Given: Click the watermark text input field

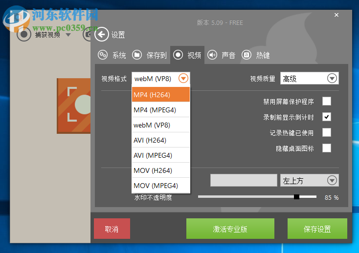Looking at the screenshot, I should coord(244,180).
